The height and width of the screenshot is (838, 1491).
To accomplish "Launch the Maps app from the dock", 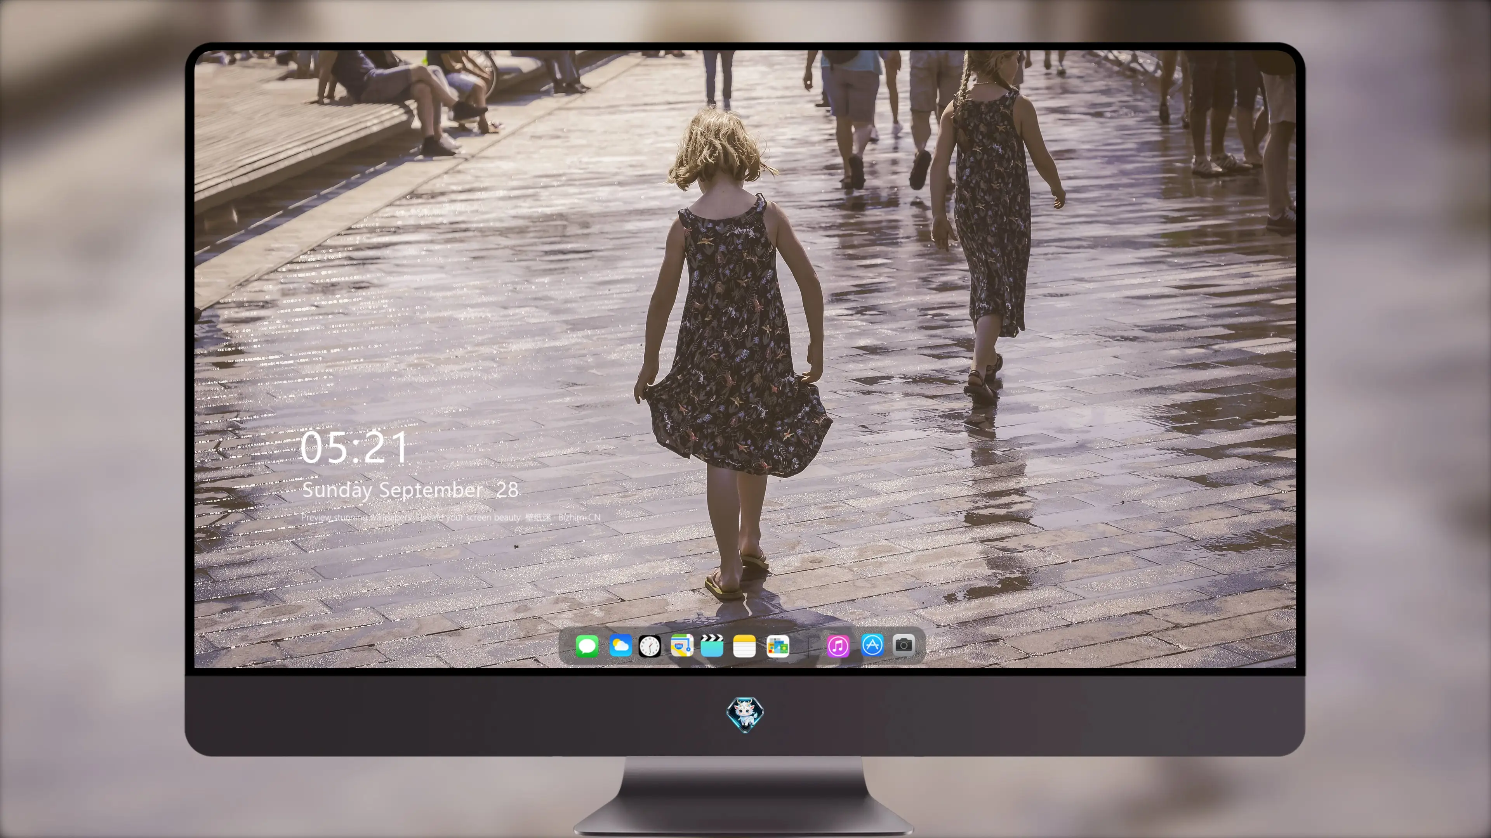I will coord(682,646).
